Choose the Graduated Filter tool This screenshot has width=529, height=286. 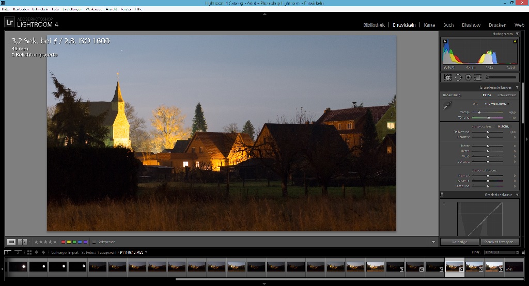(478, 77)
